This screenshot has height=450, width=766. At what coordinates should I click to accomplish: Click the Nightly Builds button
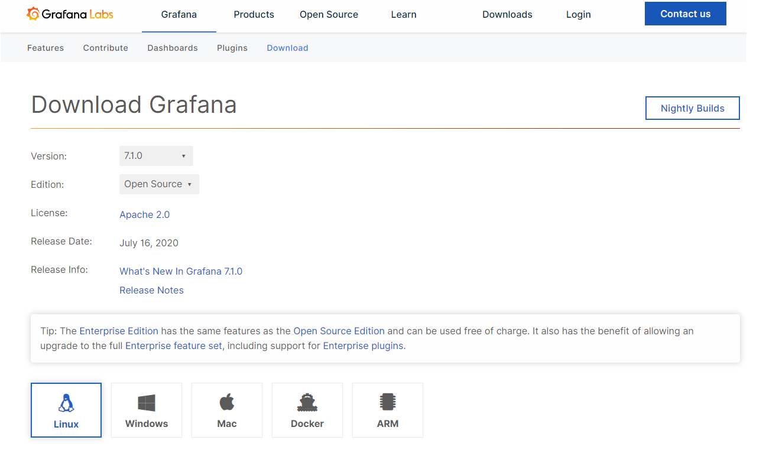tap(692, 108)
